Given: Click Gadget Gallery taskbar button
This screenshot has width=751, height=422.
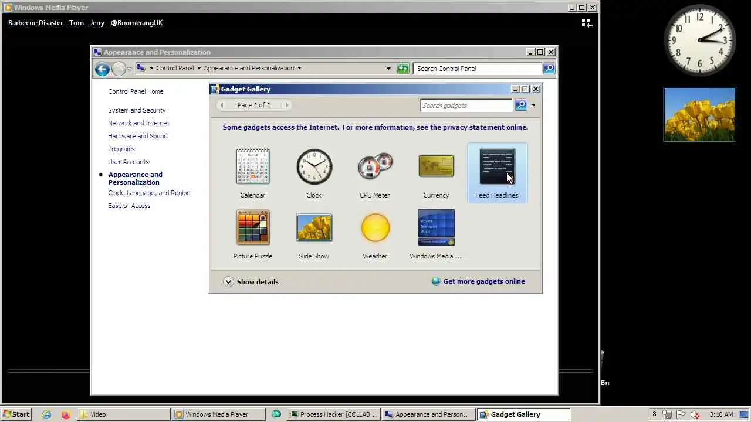Looking at the screenshot, I should click(523, 414).
